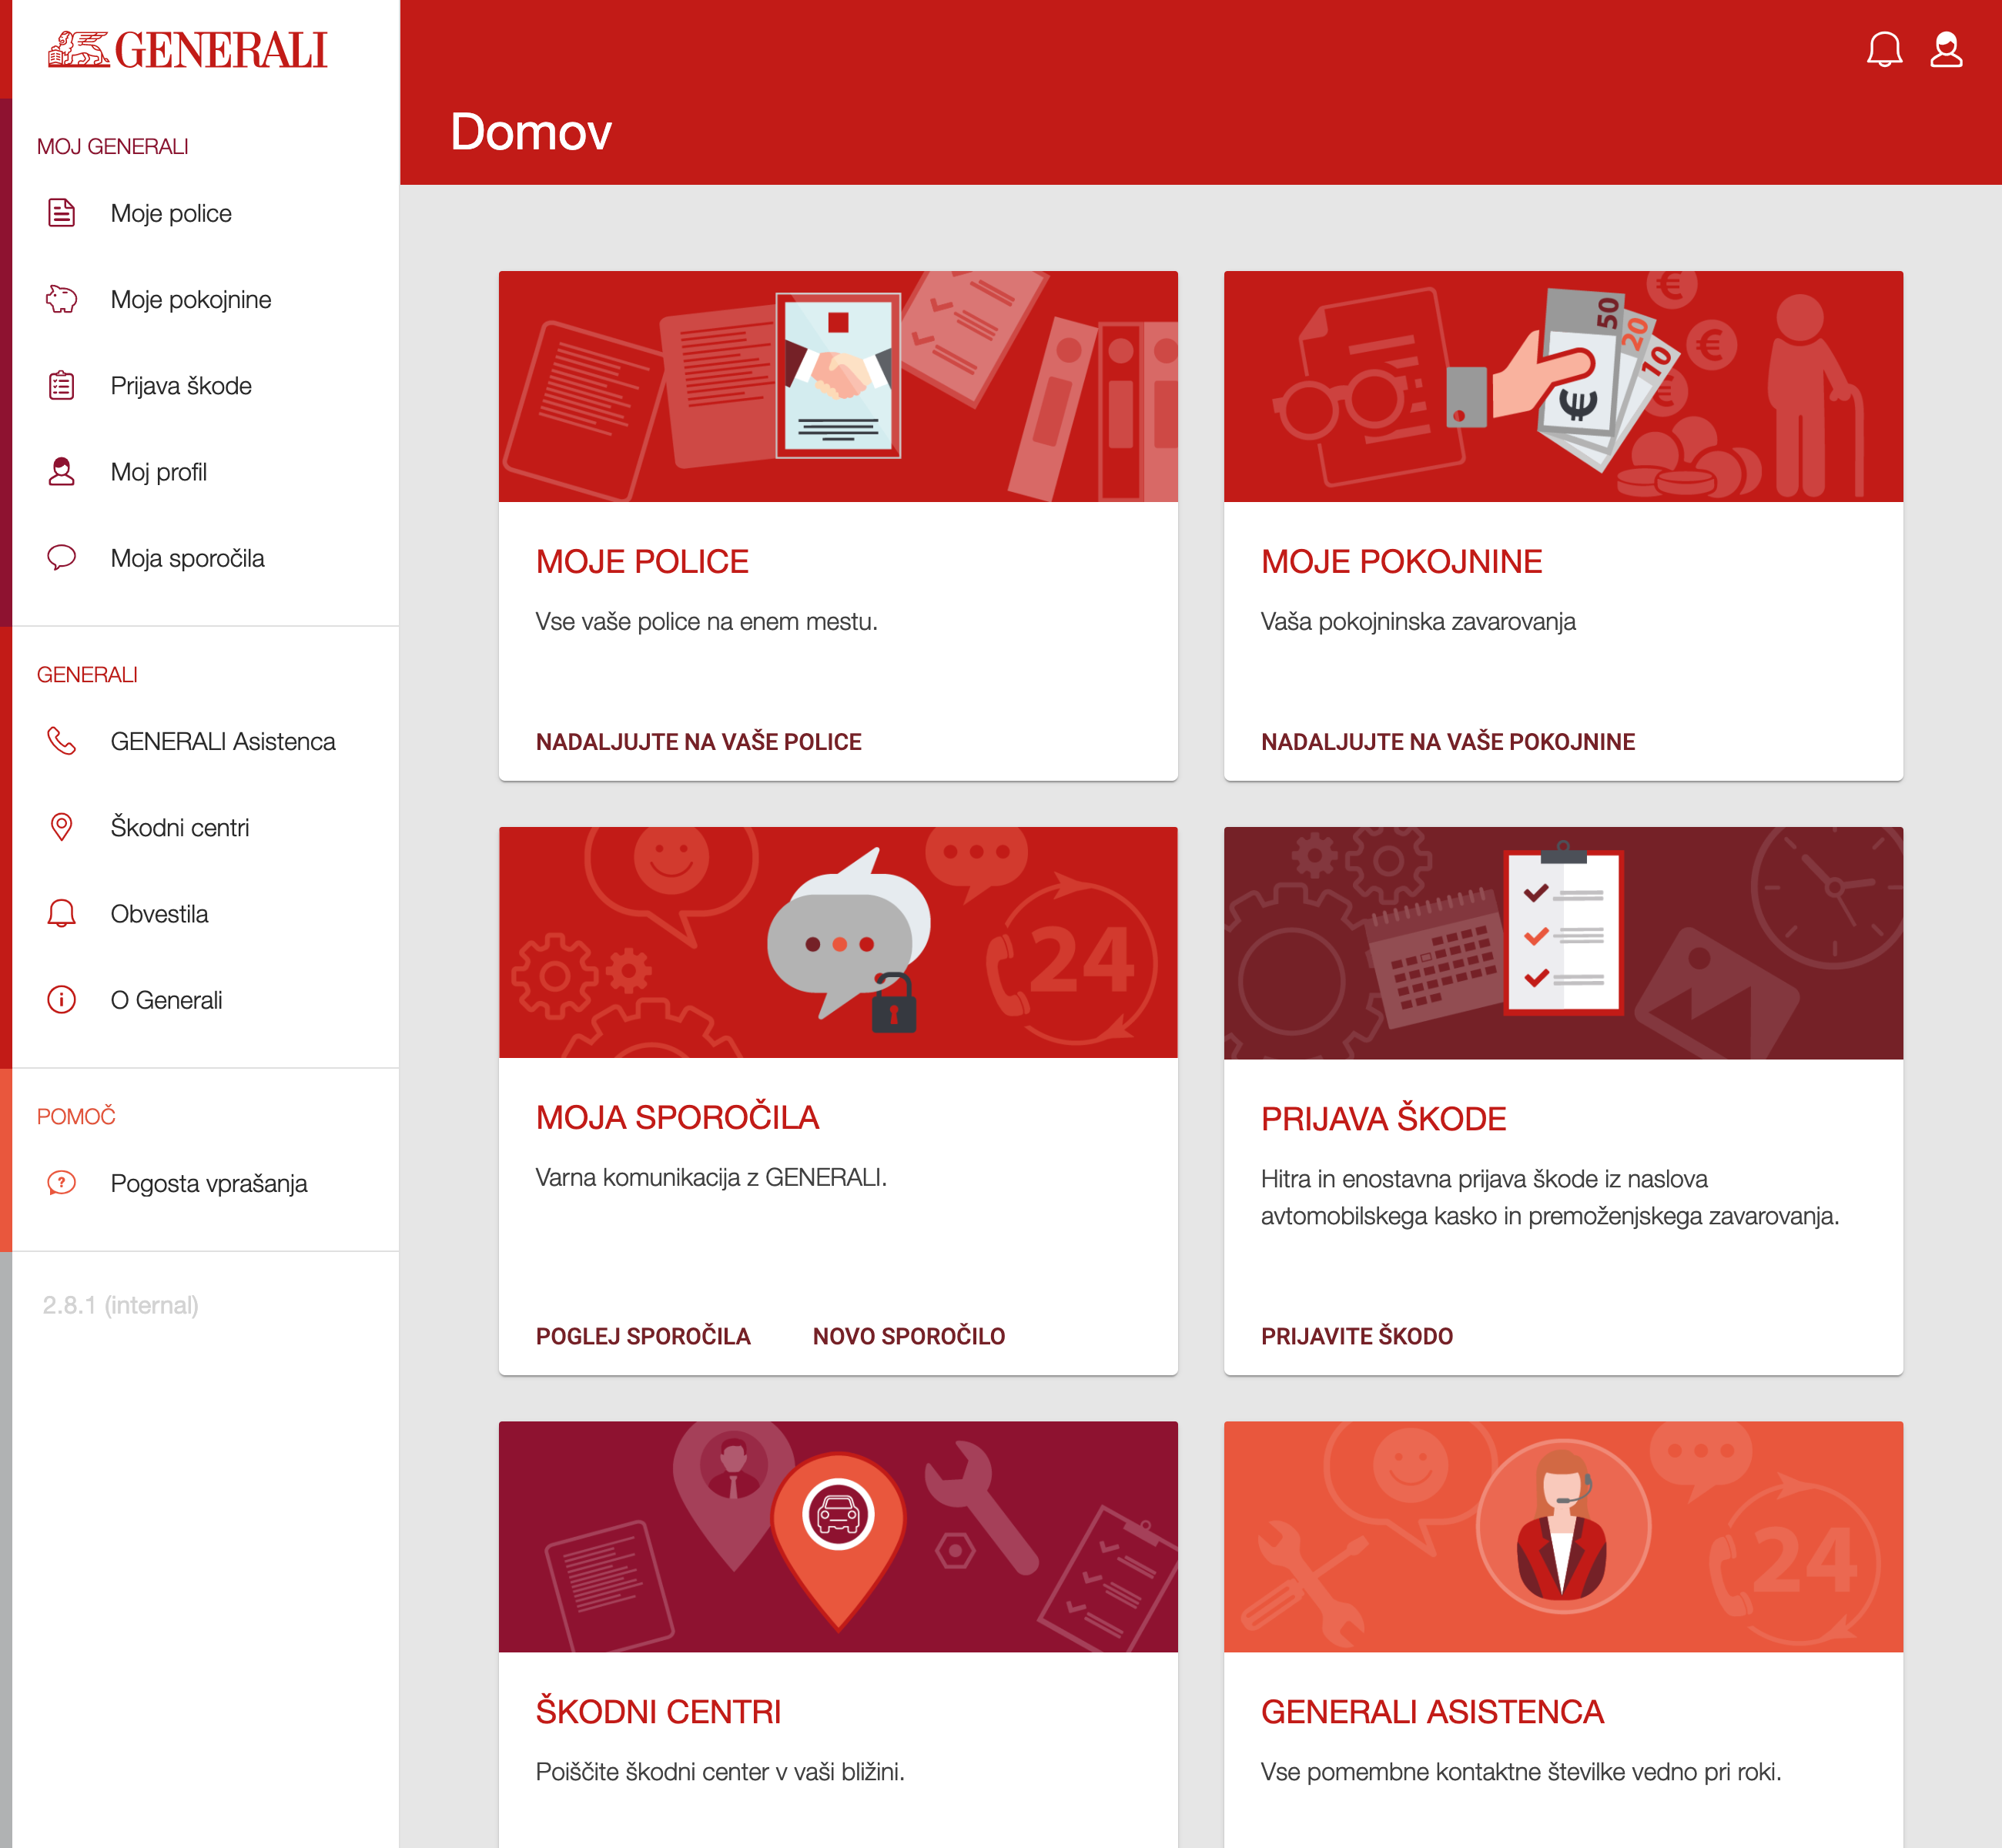Click the Škodni centri location pin icon

tap(62, 827)
